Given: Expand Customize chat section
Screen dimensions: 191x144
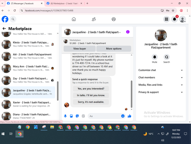Looking at the screenshot, I should point(161,70).
